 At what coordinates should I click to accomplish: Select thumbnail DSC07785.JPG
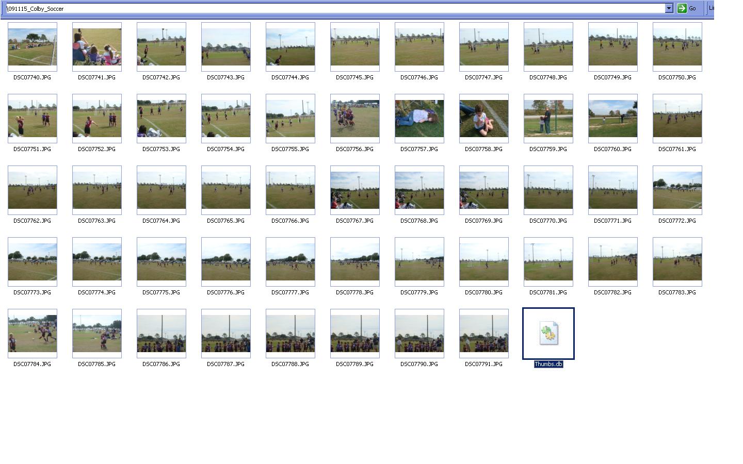(97, 334)
